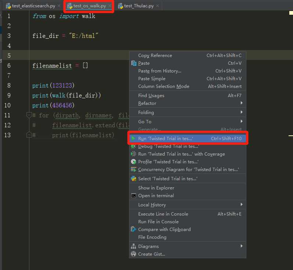293x270 pixels.
Task: Click the Python file icon on test_Thulac.py tab
Action: 121,6
